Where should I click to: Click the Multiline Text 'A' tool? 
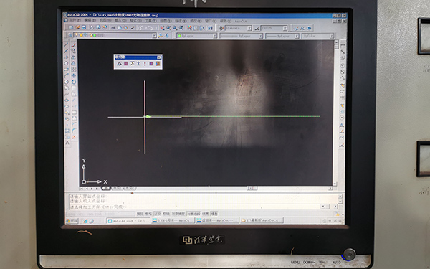point(67,143)
